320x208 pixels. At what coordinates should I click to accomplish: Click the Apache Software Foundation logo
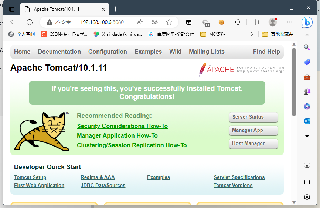click(241, 70)
